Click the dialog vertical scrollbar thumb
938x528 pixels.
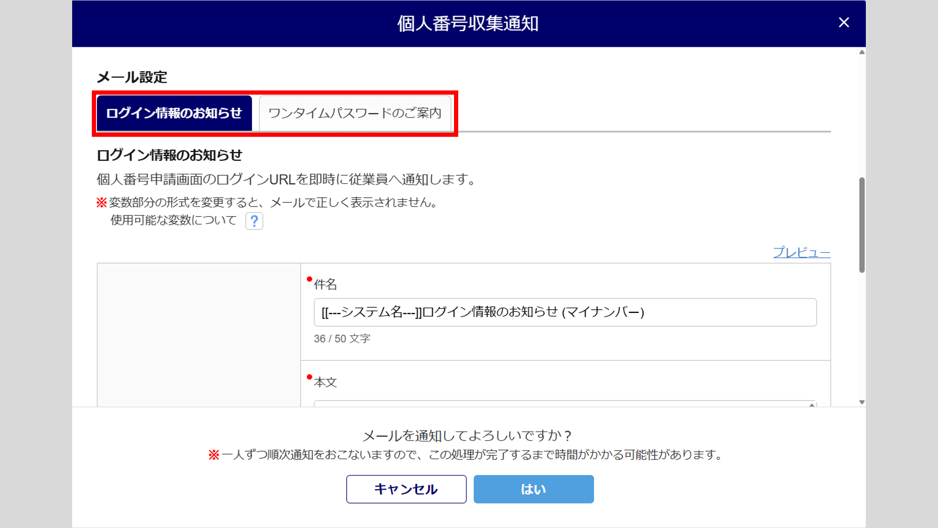click(x=862, y=225)
